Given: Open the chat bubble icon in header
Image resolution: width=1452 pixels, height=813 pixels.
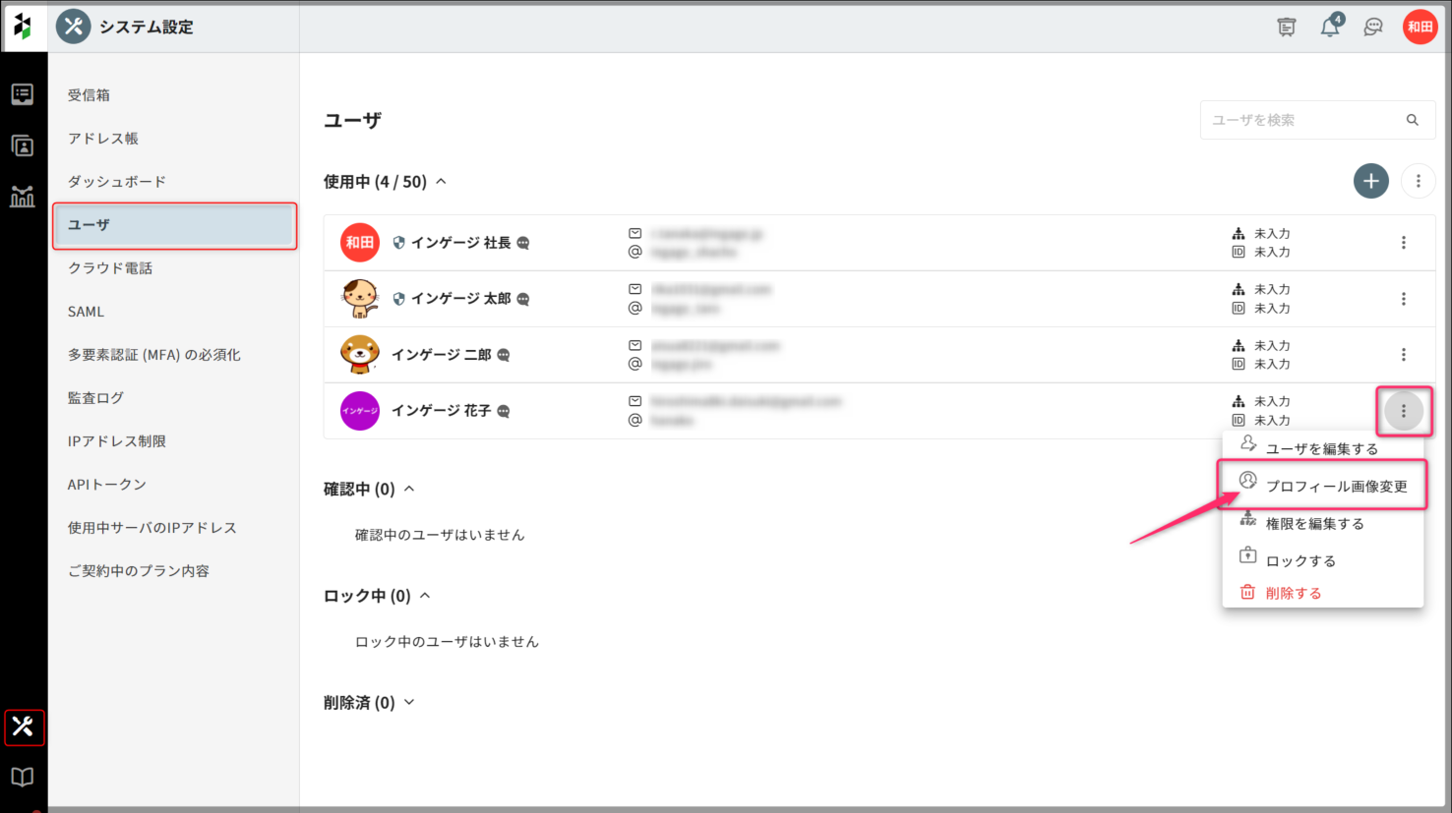Looking at the screenshot, I should (1373, 27).
